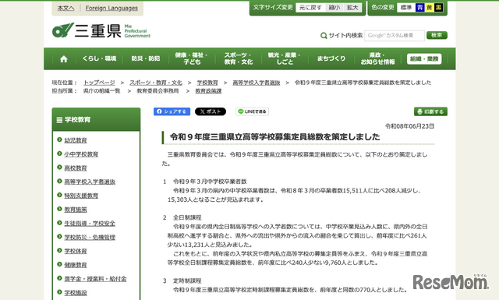Open the 学校教育 breadcrumb link

207,83
